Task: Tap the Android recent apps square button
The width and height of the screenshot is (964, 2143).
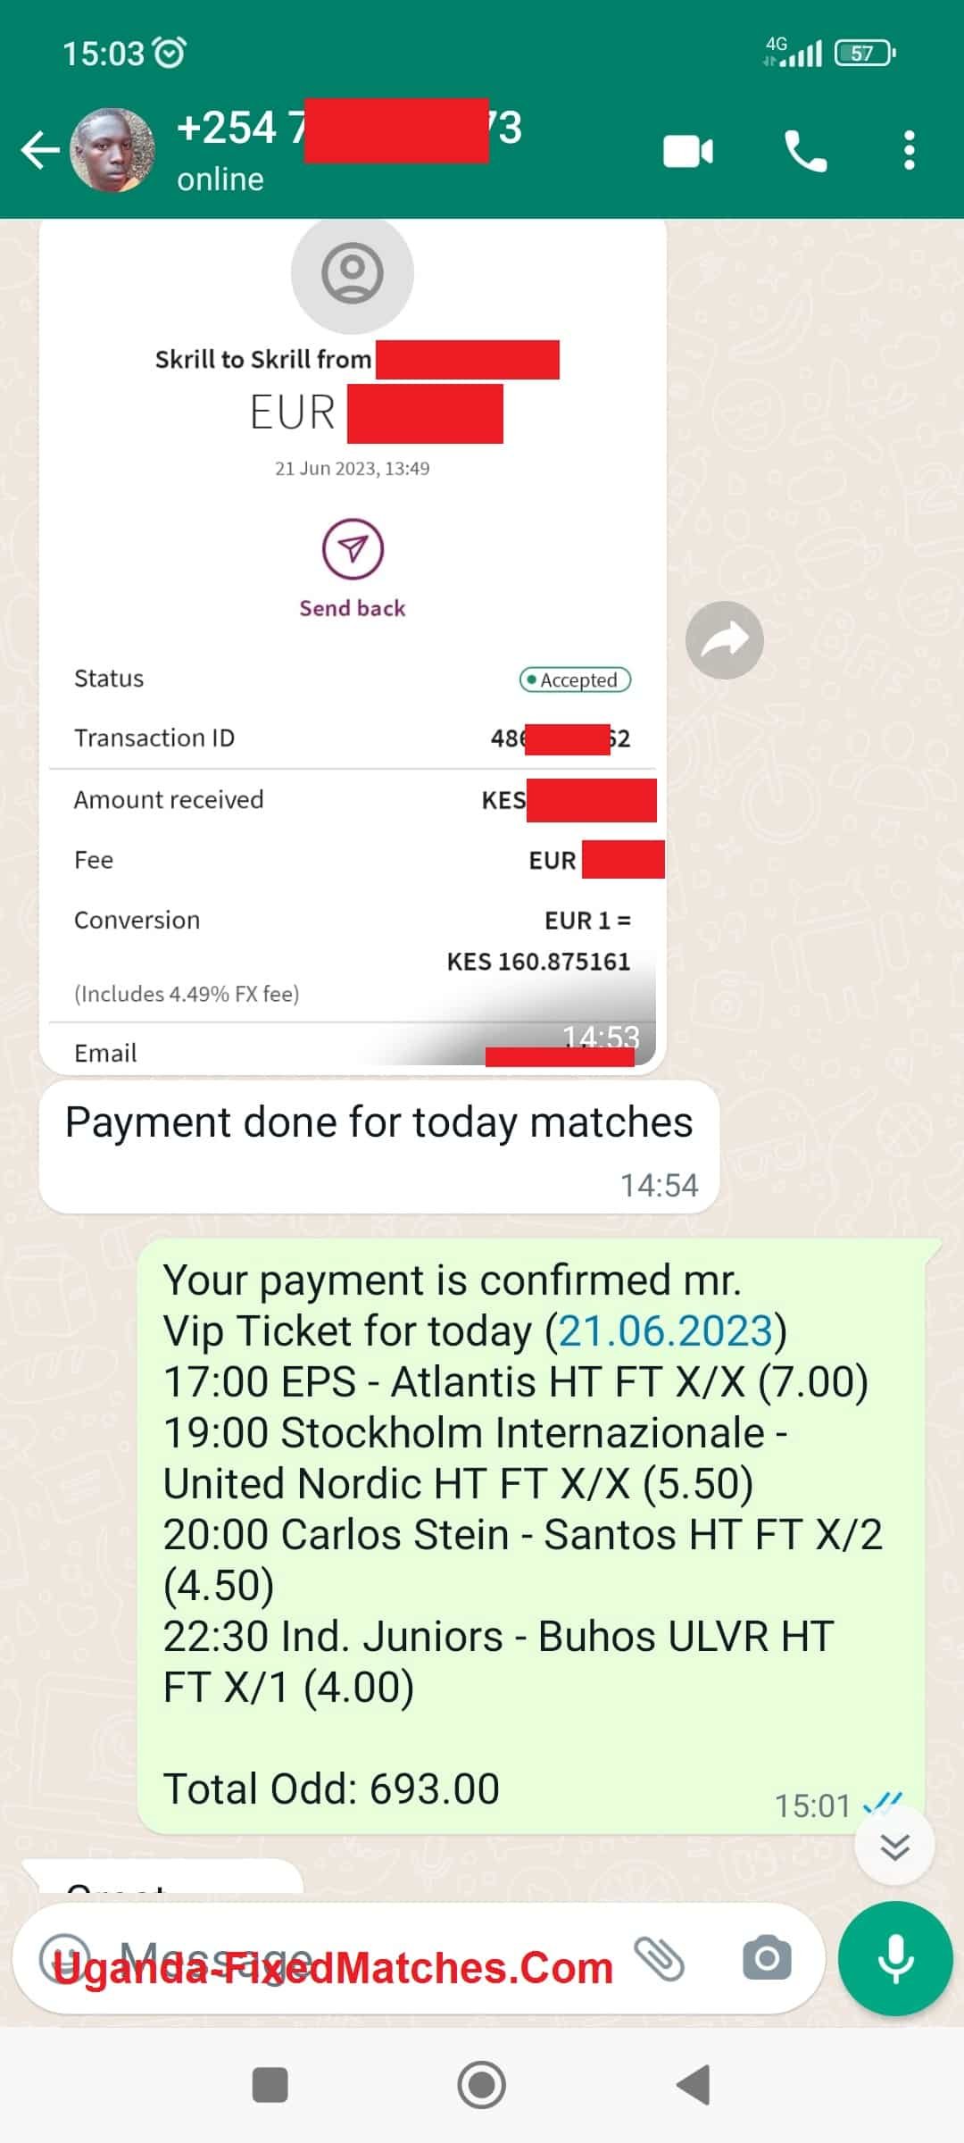Action: [270, 2085]
